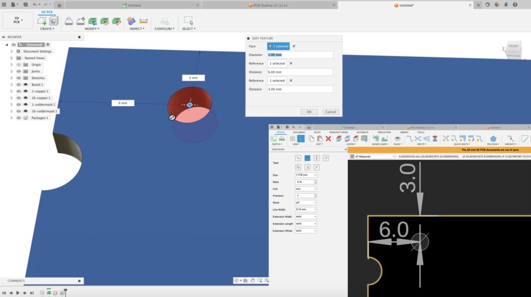Click the Measure tool in the Inspect group
This screenshot has height=297, width=531.
[144, 21]
